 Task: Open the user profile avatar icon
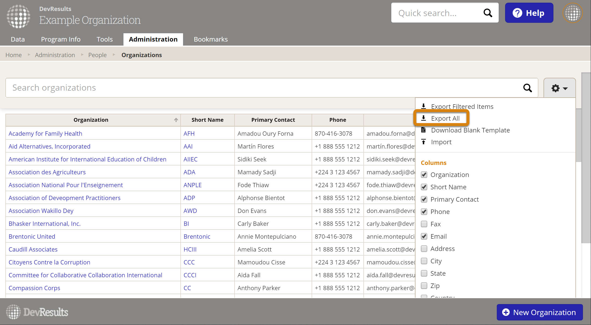coord(572,13)
